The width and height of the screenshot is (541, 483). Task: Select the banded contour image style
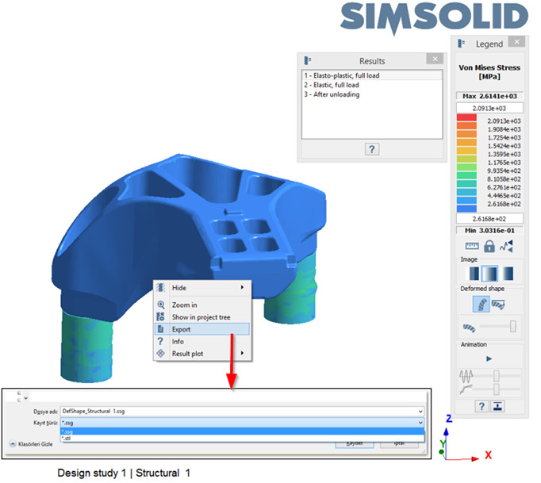(472, 274)
